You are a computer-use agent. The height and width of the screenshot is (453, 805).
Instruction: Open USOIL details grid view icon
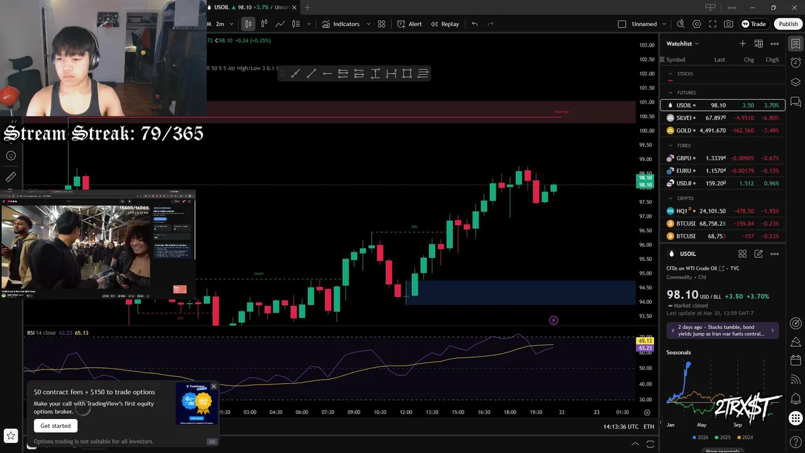coord(742,254)
